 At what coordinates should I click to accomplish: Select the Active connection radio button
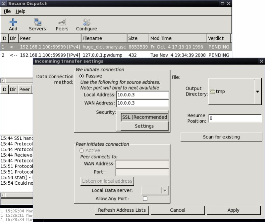(81, 150)
